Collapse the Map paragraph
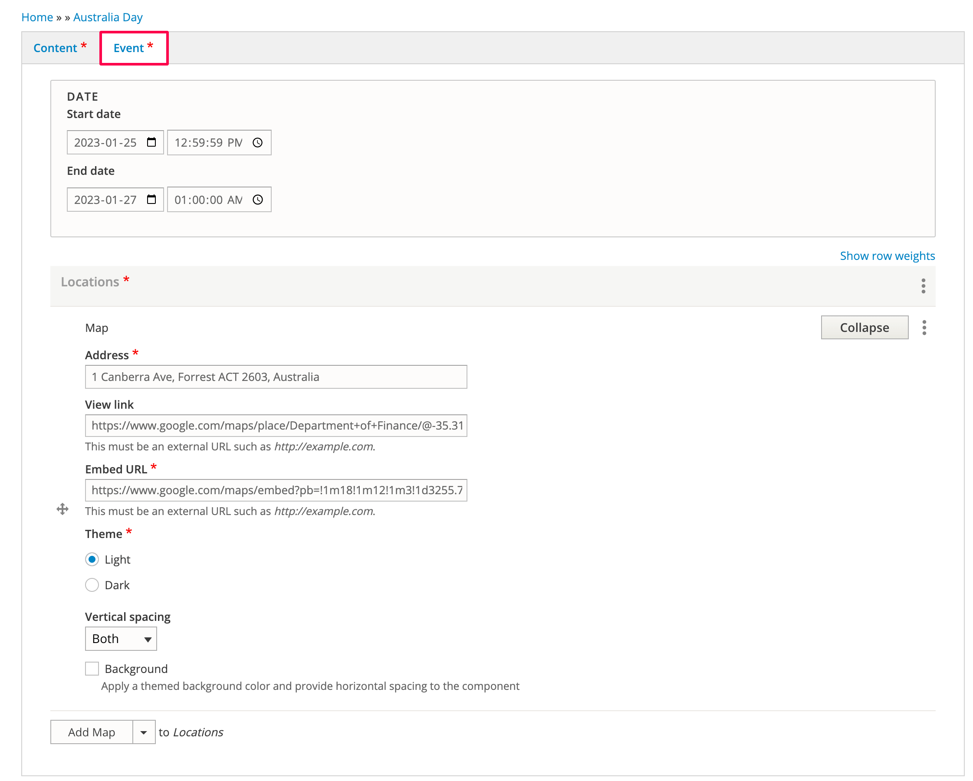This screenshot has width=973, height=781. pyautogui.click(x=864, y=328)
